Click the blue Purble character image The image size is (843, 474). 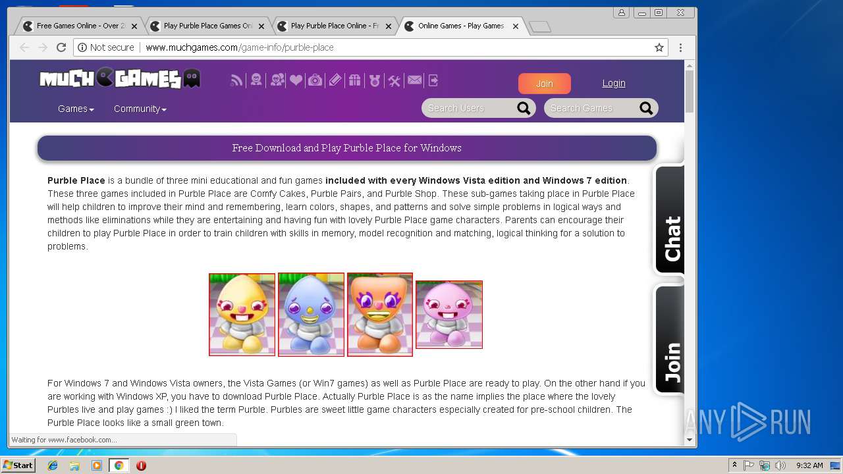311,315
